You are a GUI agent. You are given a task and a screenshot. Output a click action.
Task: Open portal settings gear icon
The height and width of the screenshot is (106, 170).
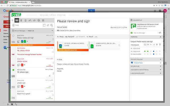tap(39, 20)
